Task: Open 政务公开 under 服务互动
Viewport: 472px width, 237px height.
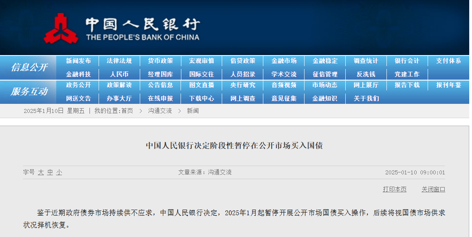Action: [x=78, y=85]
